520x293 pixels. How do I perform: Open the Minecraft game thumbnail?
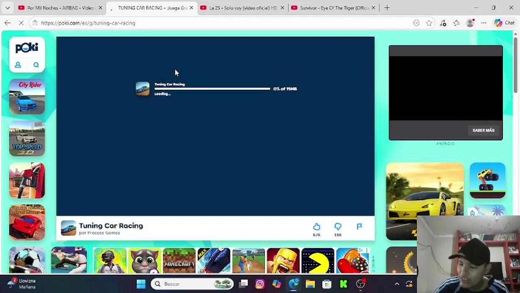(179, 260)
